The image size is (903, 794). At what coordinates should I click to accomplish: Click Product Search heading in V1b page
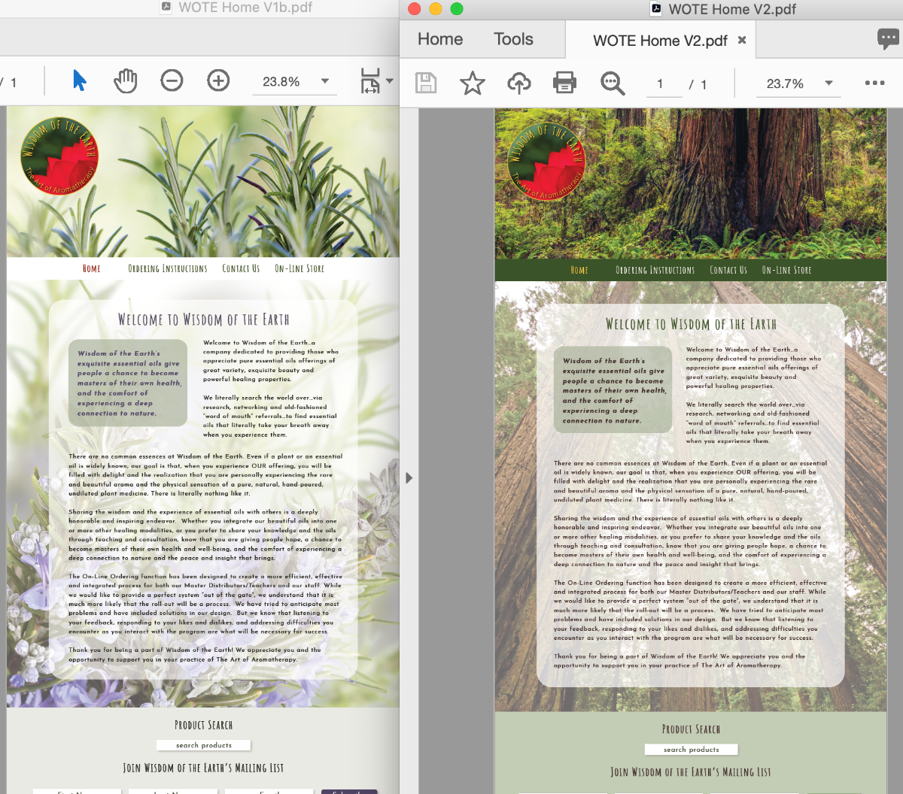point(203,726)
